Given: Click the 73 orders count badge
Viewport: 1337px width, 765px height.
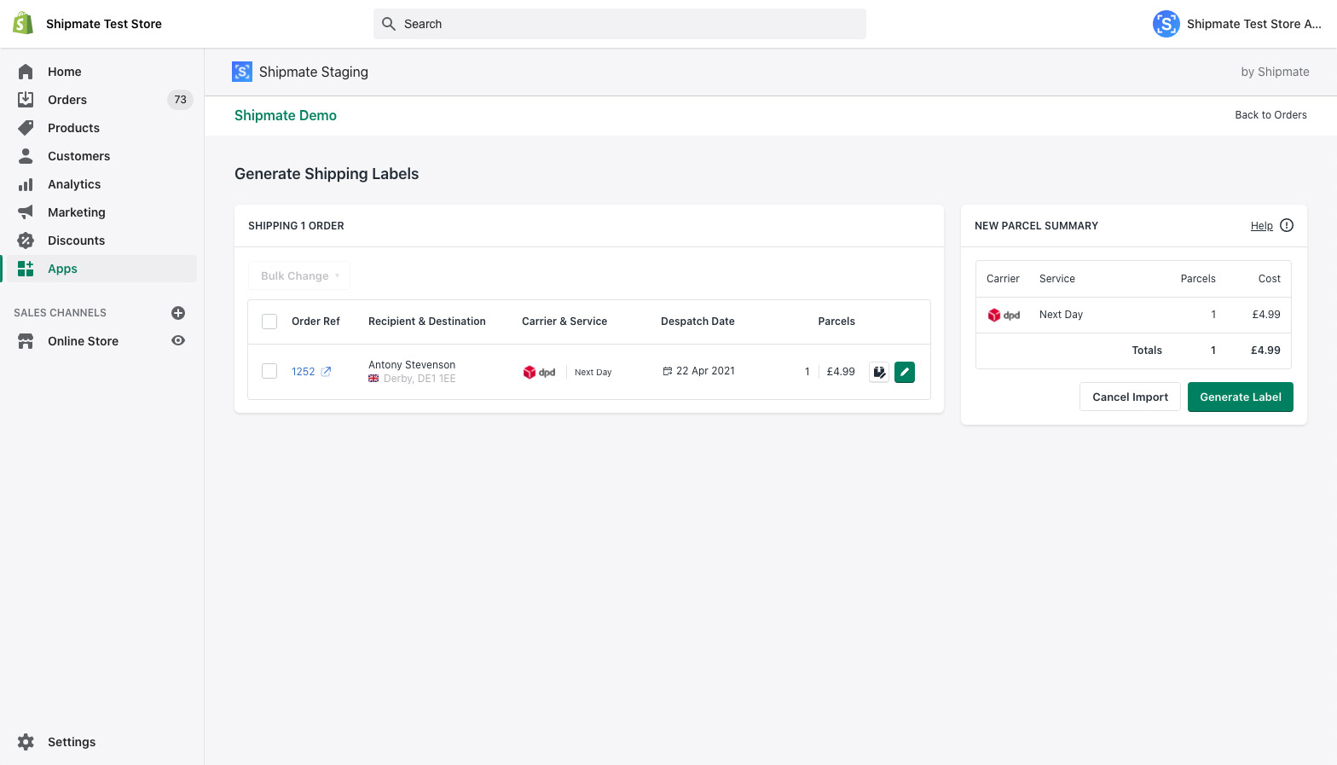Looking at the screenshot, I should coord(180,100).
